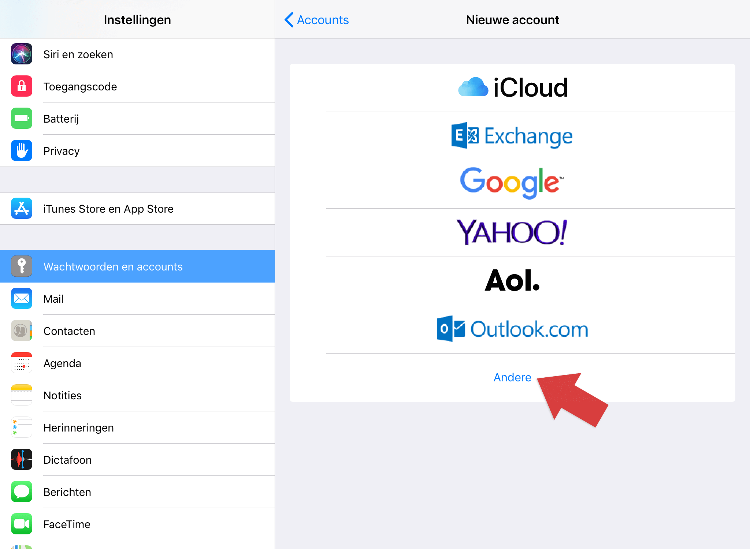Screen dimensions: 750x549
Task: Open Agenda settings row
Action: [x=137, y=363]
